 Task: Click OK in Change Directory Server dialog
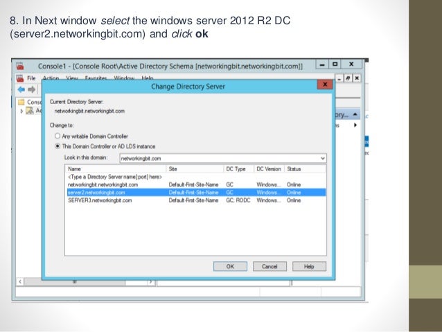[230, 266]
